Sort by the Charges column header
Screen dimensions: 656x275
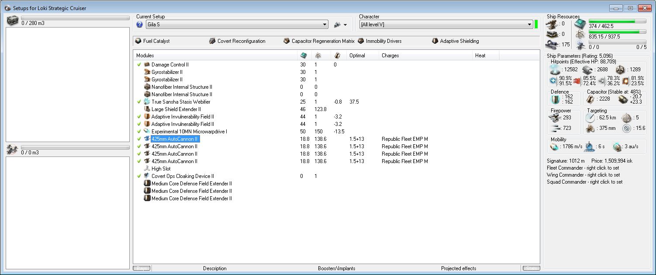click(425, 56)
